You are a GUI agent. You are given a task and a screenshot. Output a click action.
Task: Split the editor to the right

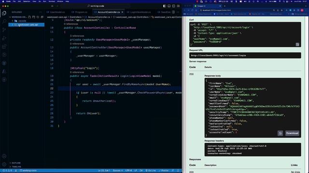pyautogui.click(x=173, y=12)
